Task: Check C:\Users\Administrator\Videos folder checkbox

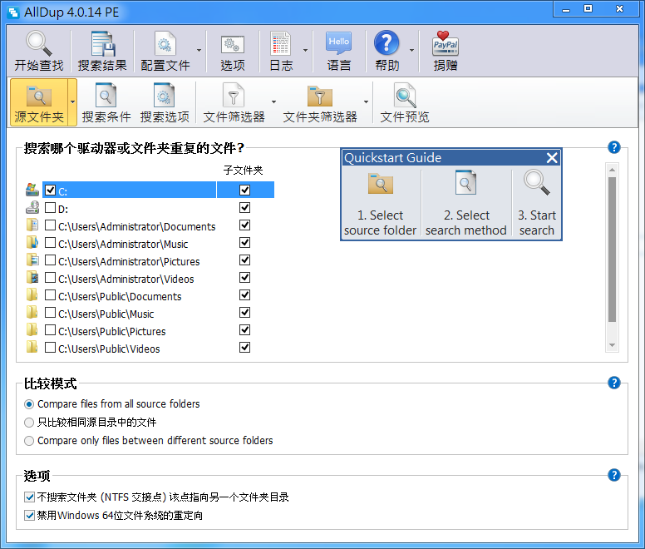Action: [x=50, y=277]
